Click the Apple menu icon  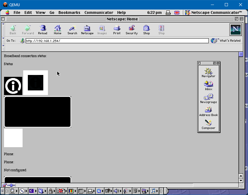click(7, 13)
